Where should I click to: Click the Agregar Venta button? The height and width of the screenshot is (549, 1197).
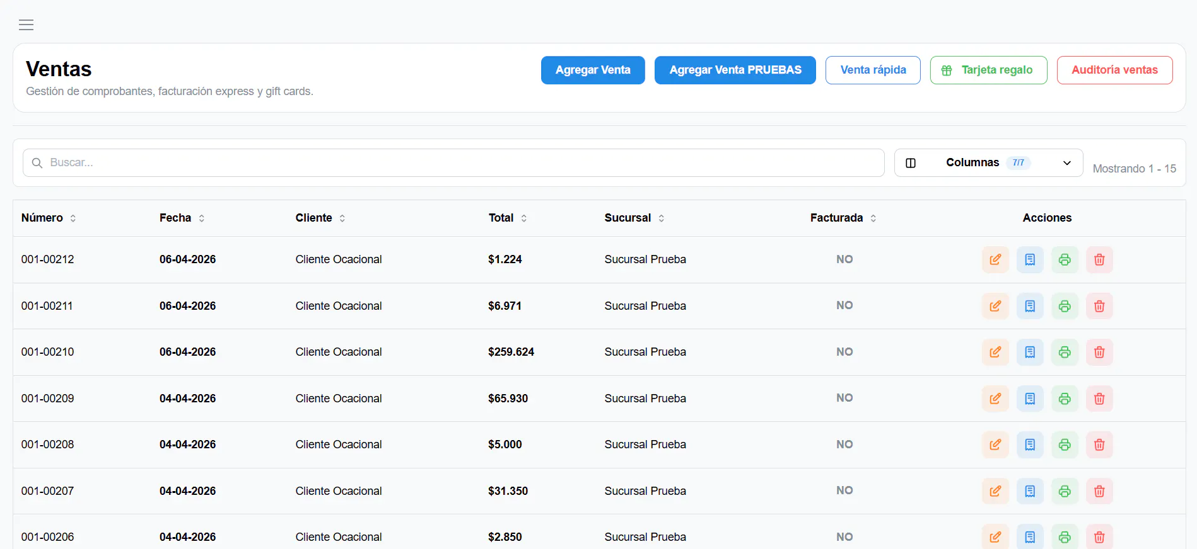[x=593, y=70]
